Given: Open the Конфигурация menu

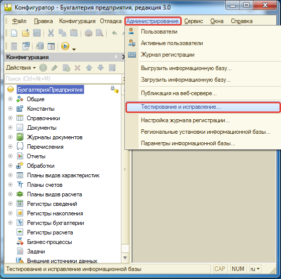Looking at the screenshot, I should click(x=77, y=21).
